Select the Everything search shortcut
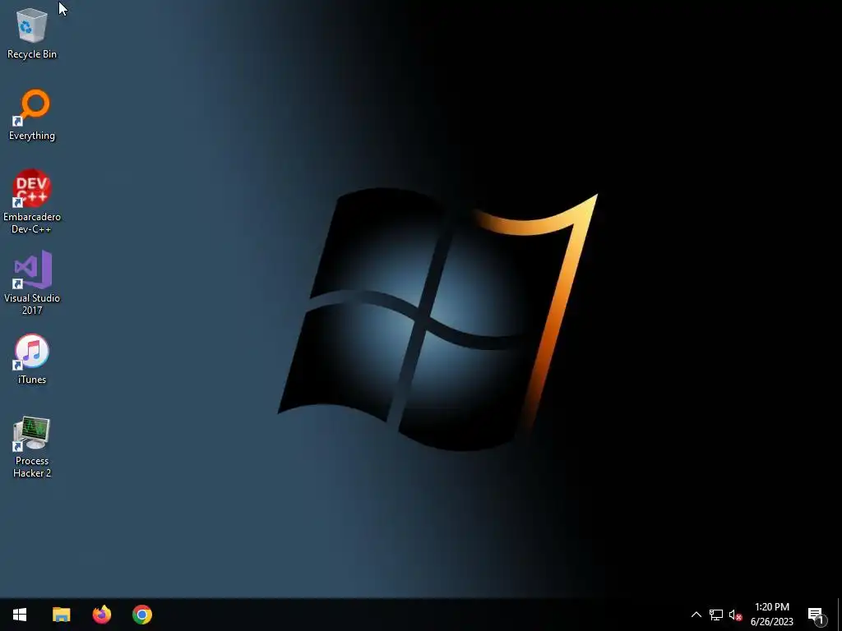The image size is (842, 631). pos(32,115)
